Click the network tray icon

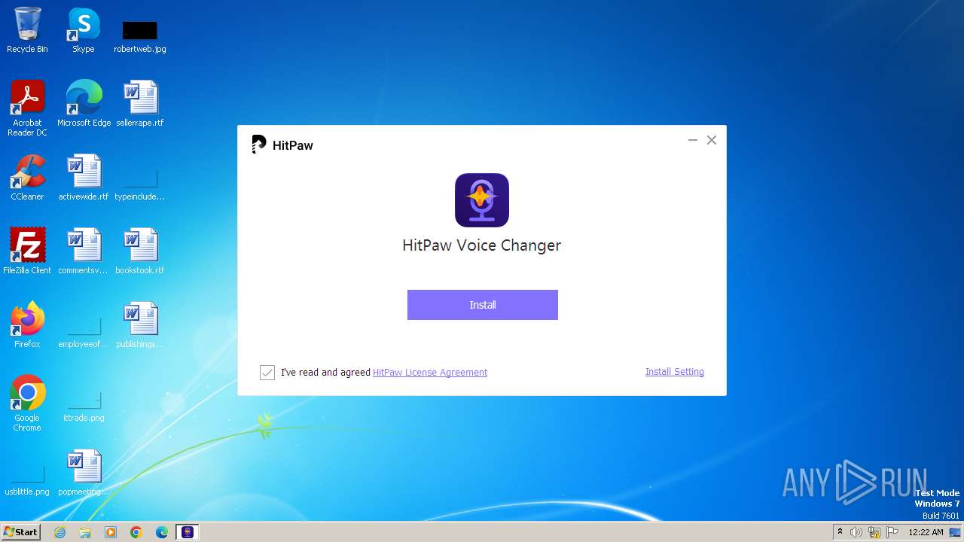(x=874, y=532)
